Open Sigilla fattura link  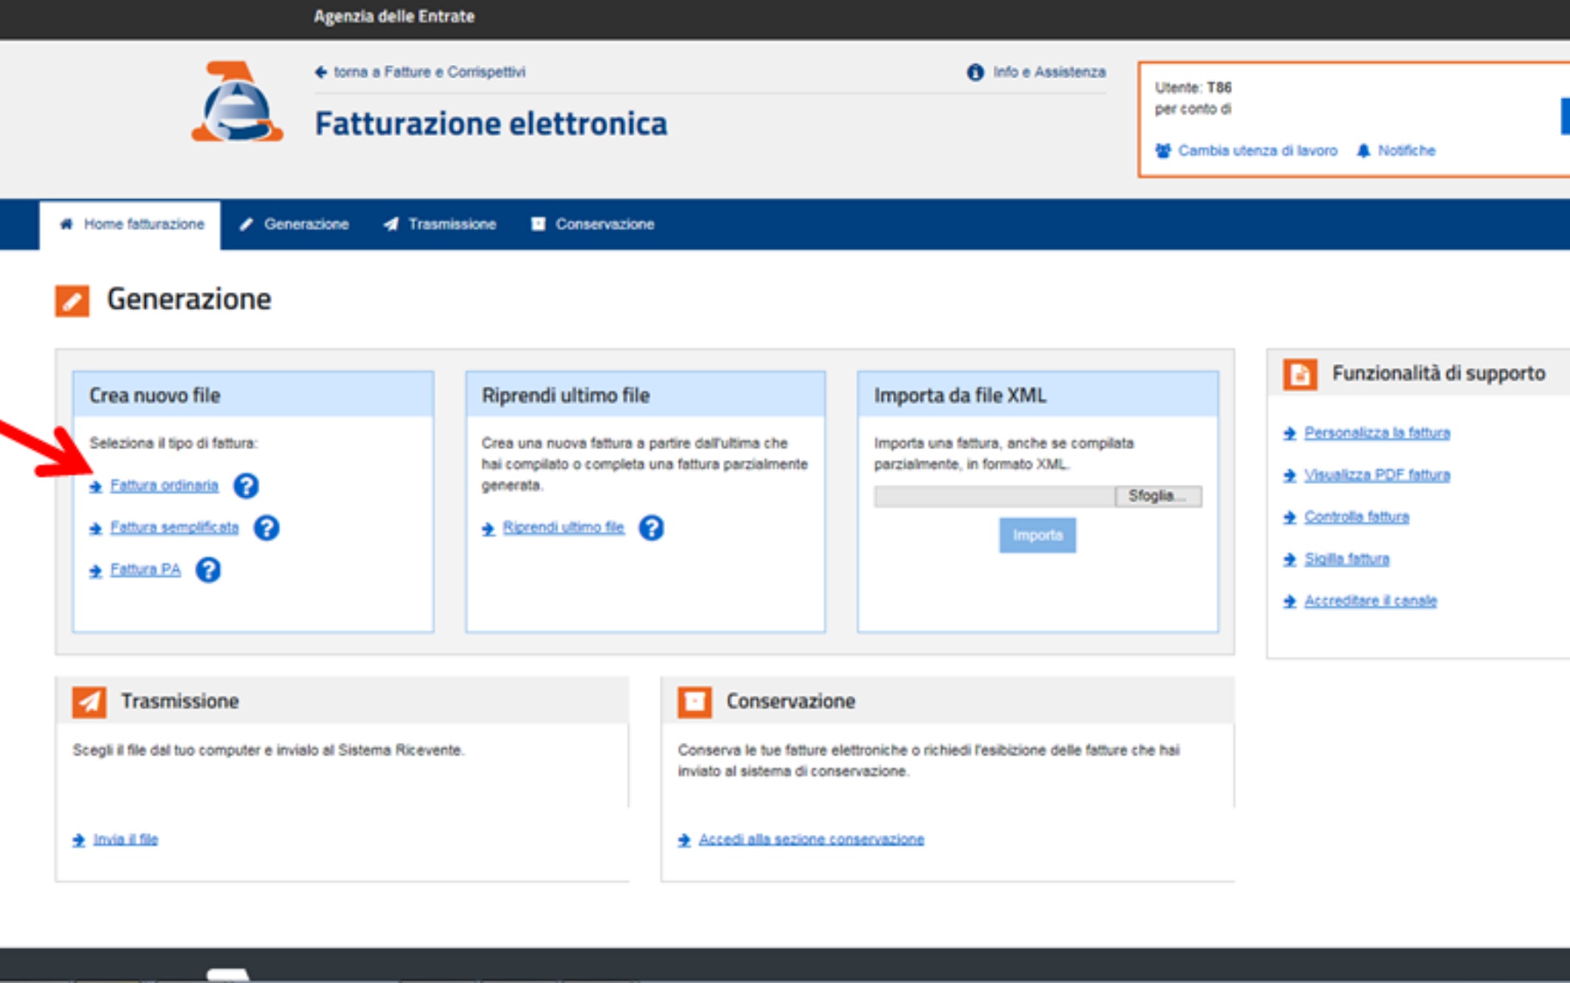[1347, 559]
